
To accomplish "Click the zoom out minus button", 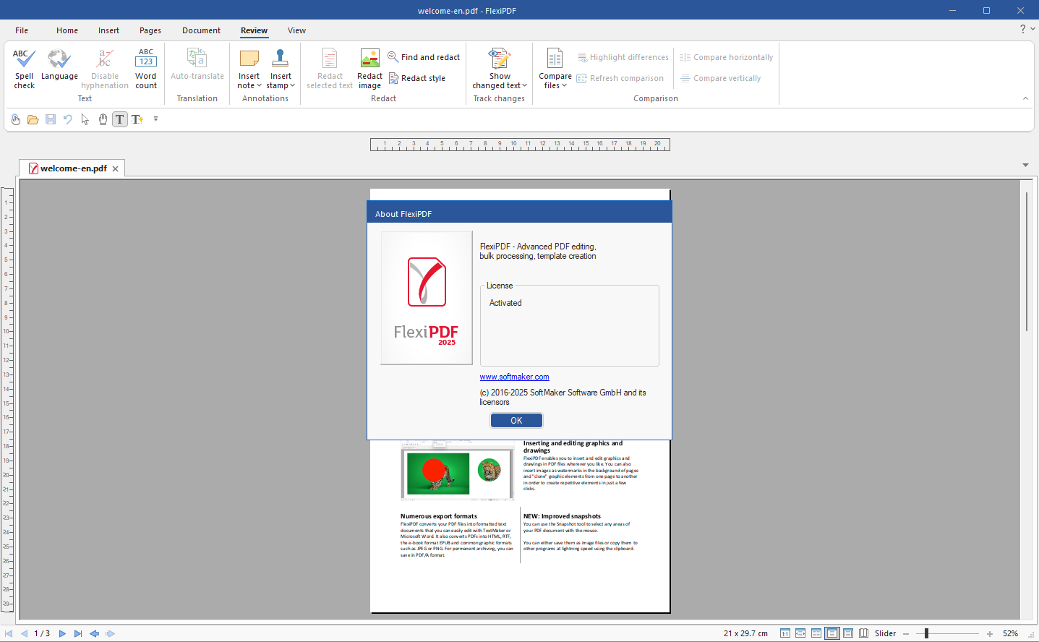I will (906, 633).
